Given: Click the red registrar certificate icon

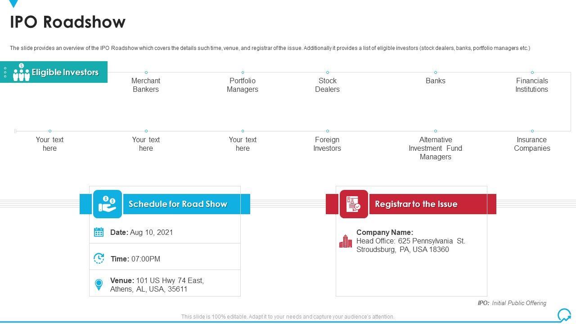Looking at the screenshot, I should (x=354, y=204).
